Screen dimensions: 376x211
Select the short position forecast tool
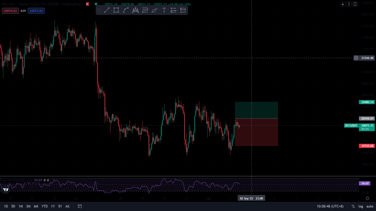pos(183,10)
